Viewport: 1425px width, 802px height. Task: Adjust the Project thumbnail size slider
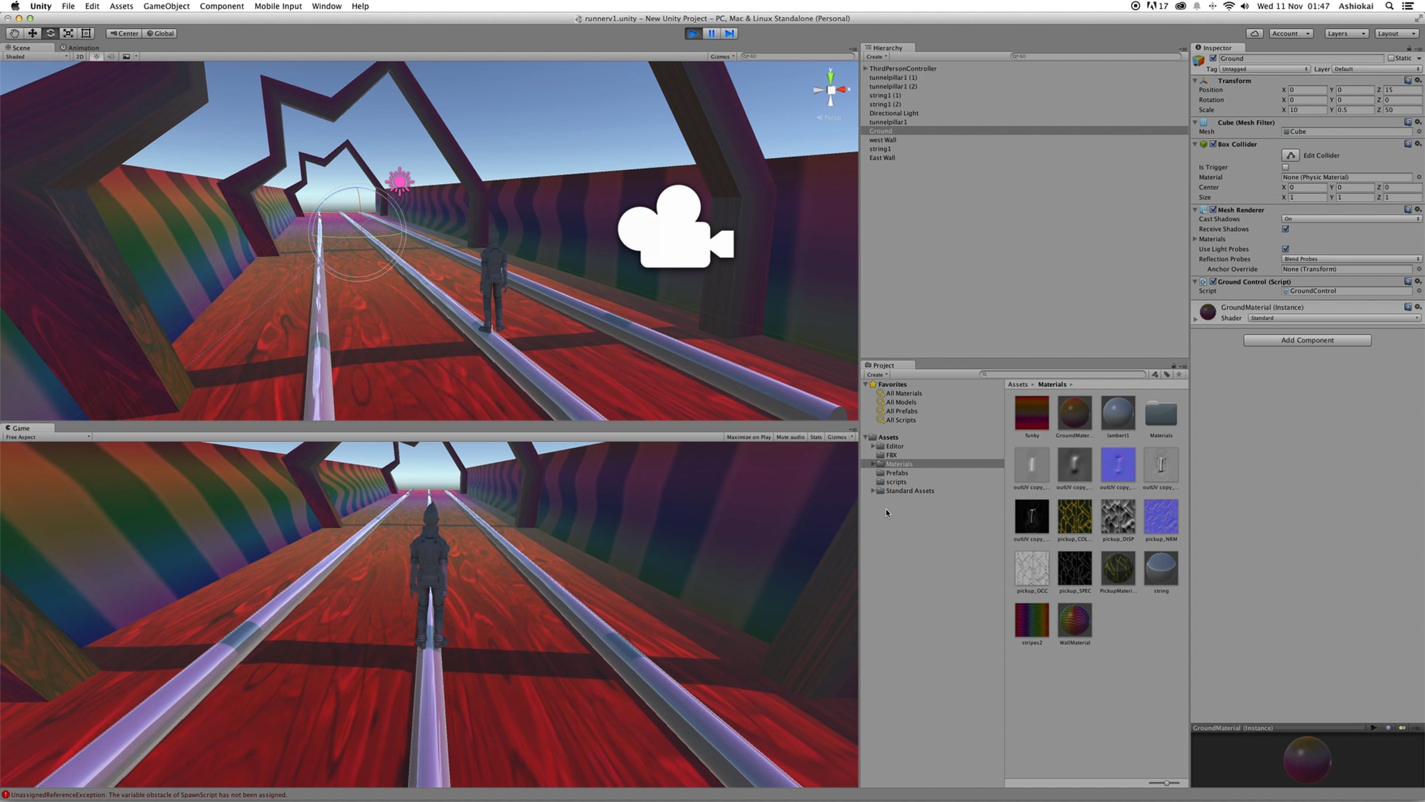point(1167,783)
